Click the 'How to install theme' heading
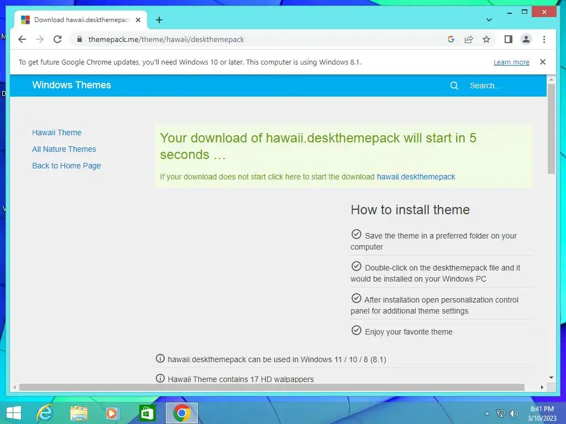Screen dimensions: 566x424 pos(410,210)
